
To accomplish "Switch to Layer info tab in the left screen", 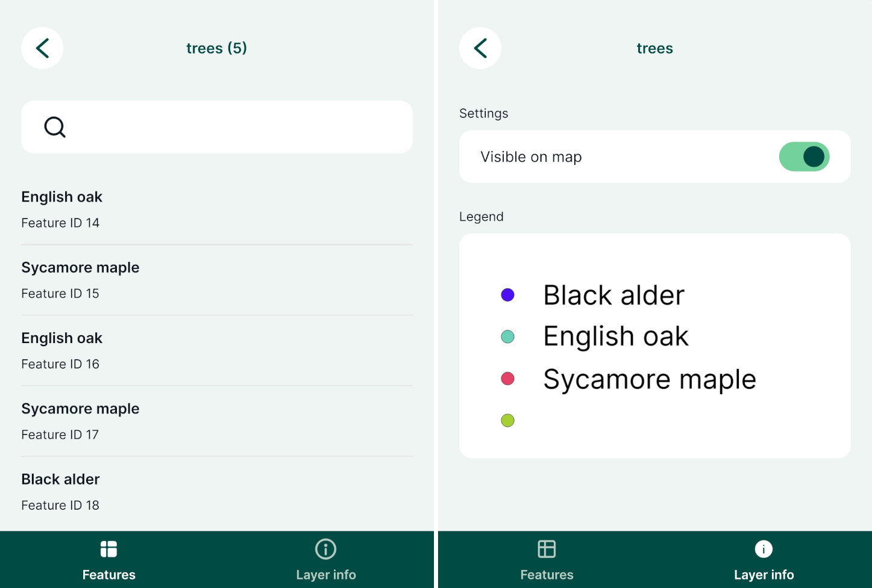I will click(x=325, y=560).
